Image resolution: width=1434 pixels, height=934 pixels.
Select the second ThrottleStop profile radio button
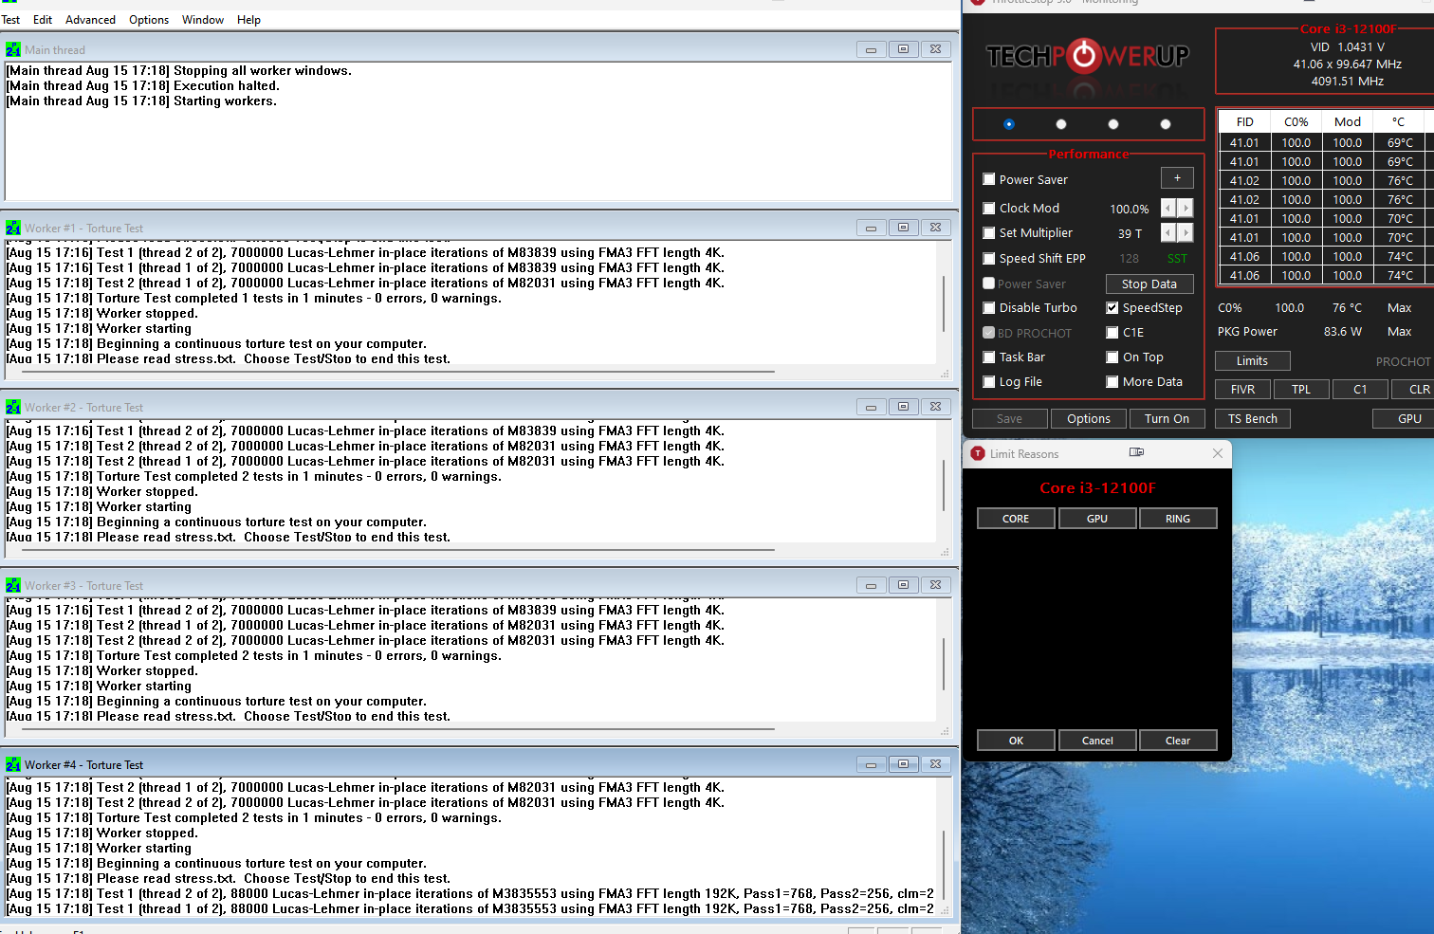coord(1061,124)
